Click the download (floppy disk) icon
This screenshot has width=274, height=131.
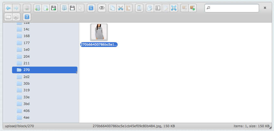click(72, 8)
